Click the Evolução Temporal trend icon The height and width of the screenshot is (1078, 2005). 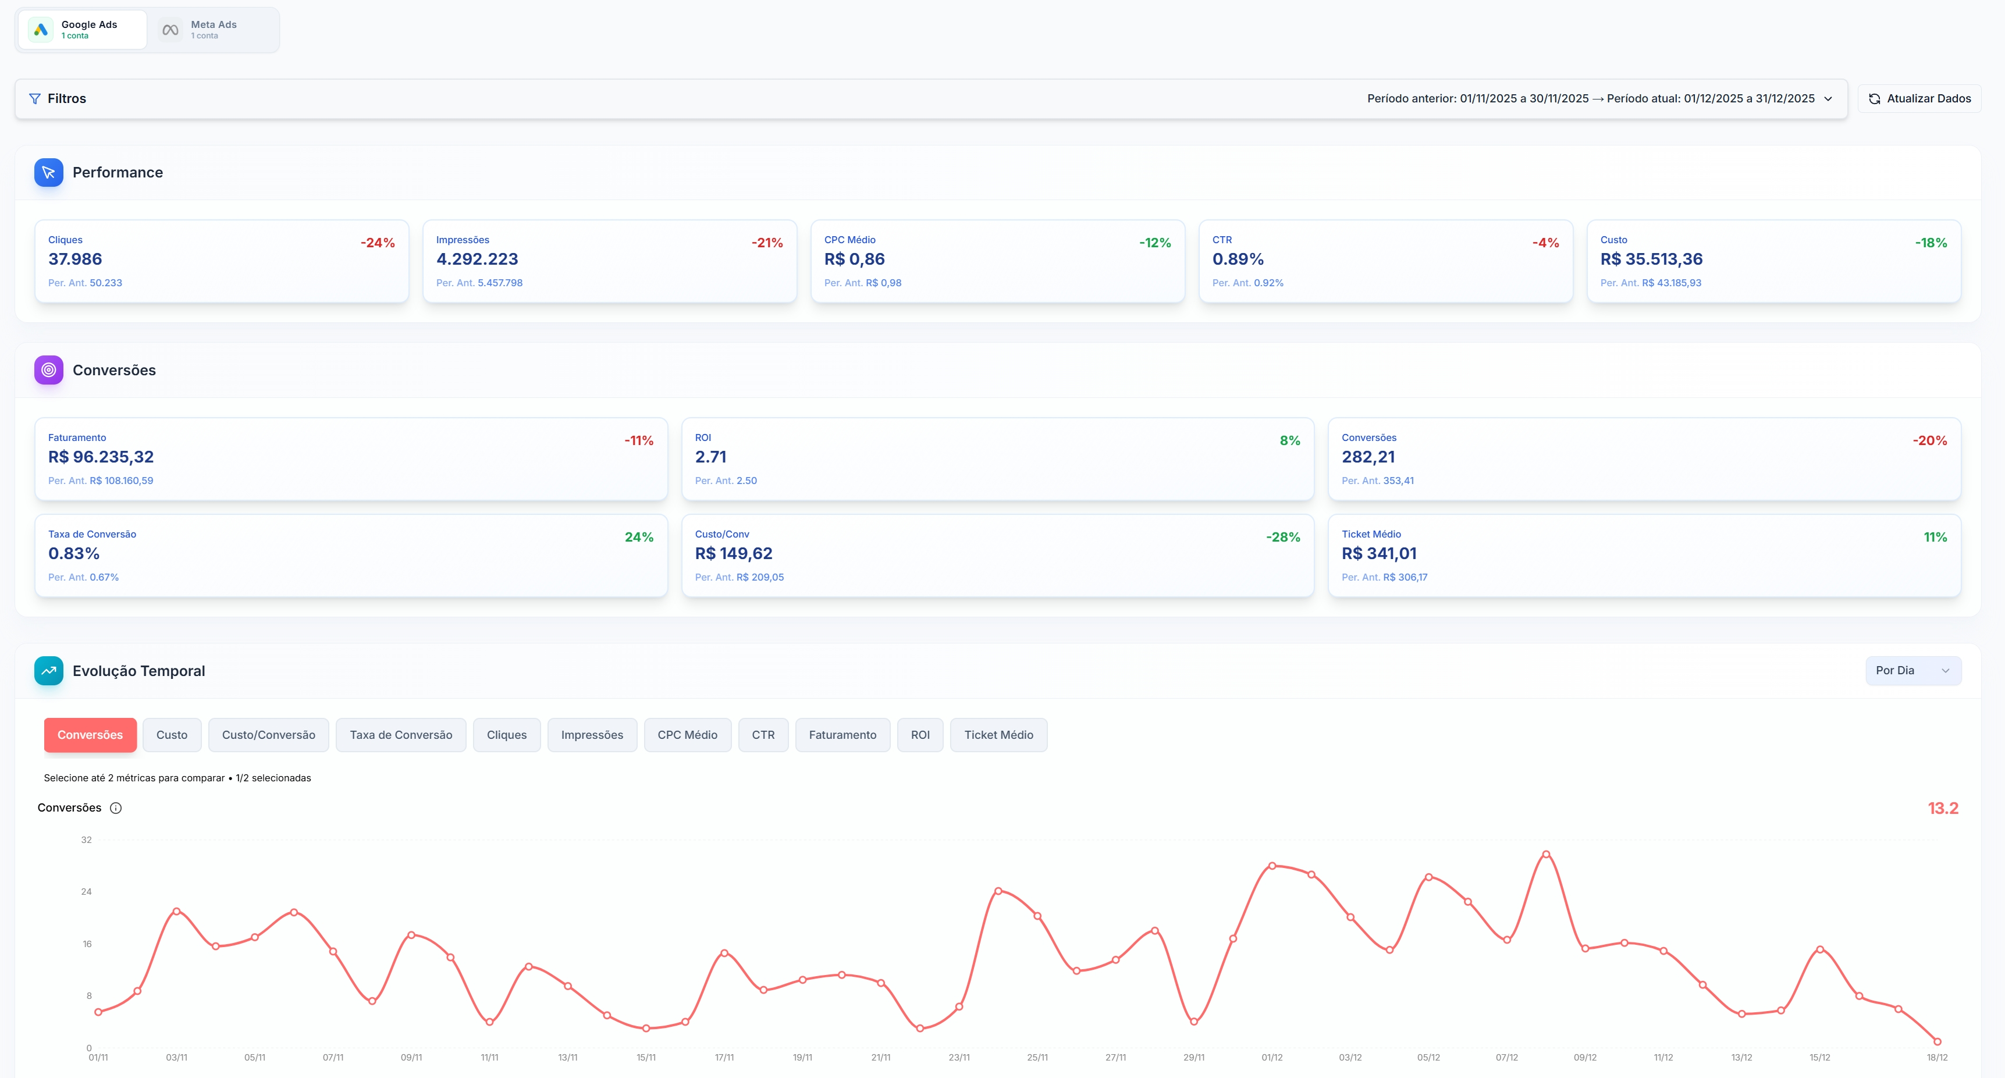tap(48, 670)
